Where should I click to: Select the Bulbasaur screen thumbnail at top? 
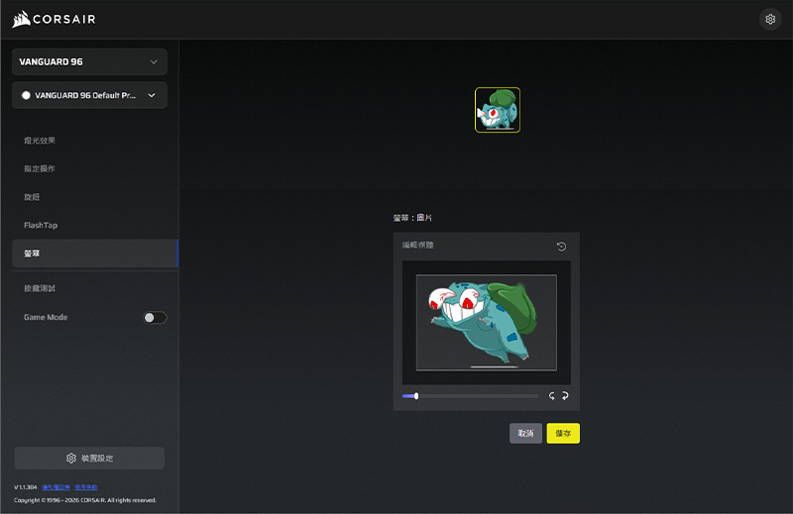pyautogui.click(x=497, y=110)
